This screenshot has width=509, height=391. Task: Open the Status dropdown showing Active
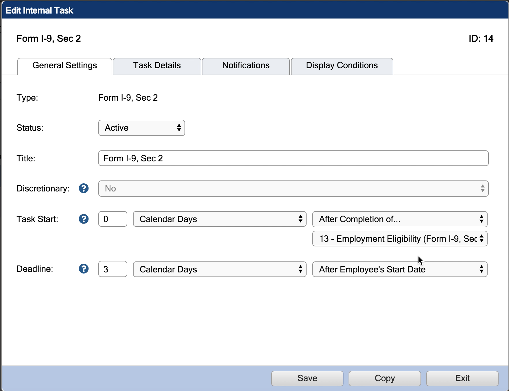(x=141, y=128)
